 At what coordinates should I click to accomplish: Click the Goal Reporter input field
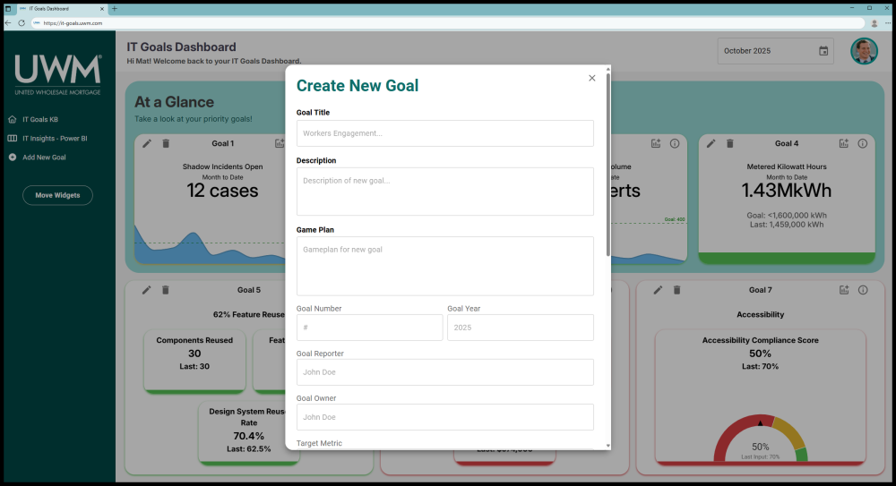pyautogui.click(x=444, y=372)
